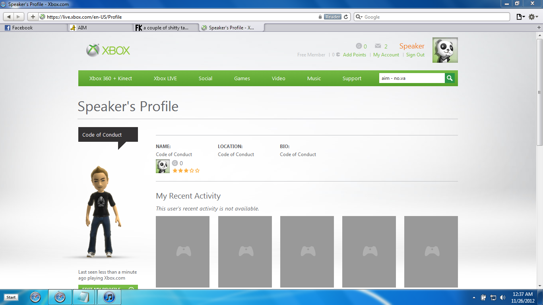Click 'Last seen less than a minute' text
This screenshot has width=543, height=305.
tap(107, 272)
